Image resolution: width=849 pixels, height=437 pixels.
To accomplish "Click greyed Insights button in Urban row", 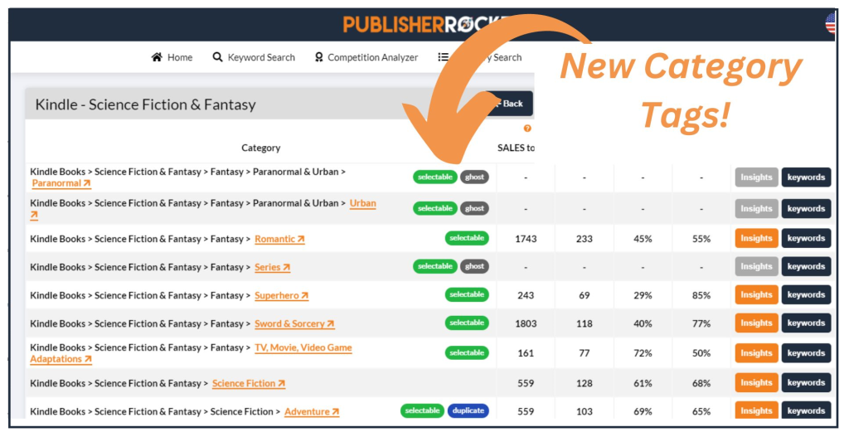I will [x=756, y=208].
